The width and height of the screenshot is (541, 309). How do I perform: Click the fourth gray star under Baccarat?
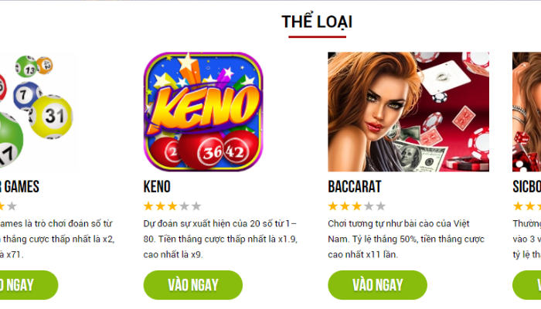point(369,206)
